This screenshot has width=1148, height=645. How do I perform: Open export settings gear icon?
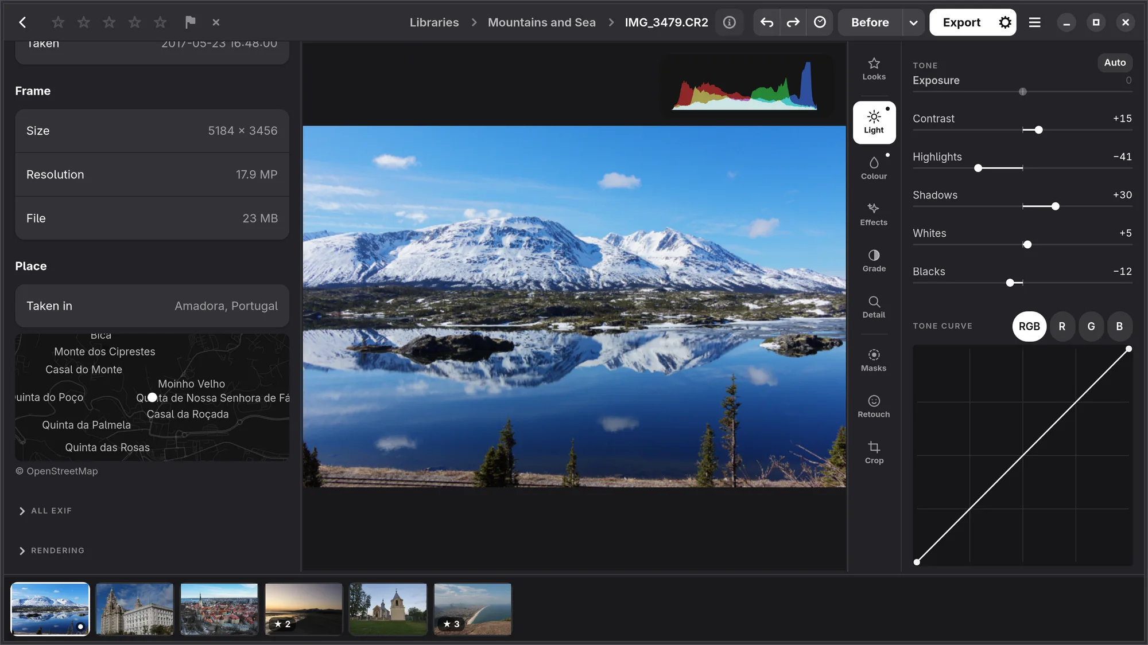click(1004, 22)
